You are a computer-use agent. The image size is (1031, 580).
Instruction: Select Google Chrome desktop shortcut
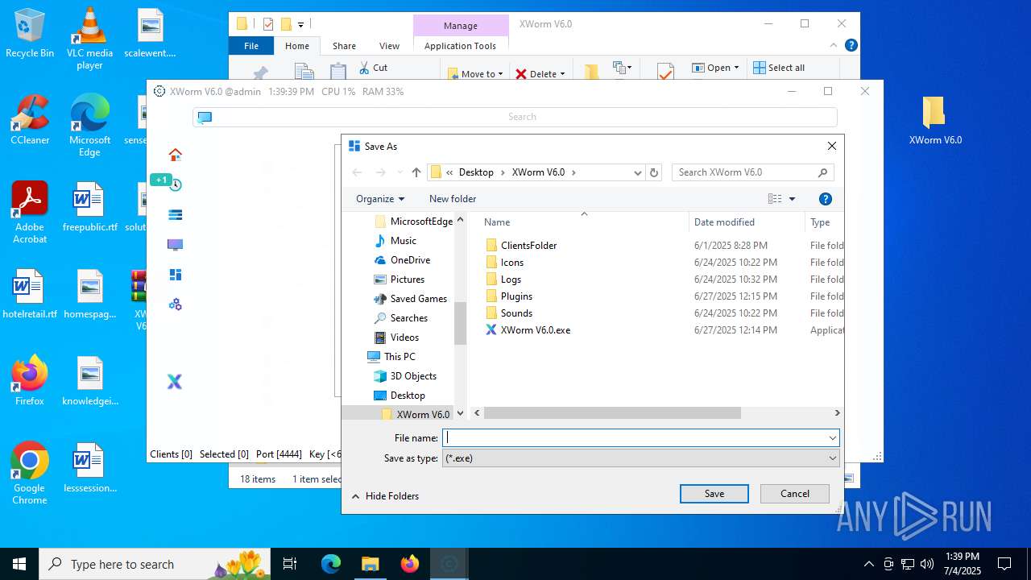point(30,474)
